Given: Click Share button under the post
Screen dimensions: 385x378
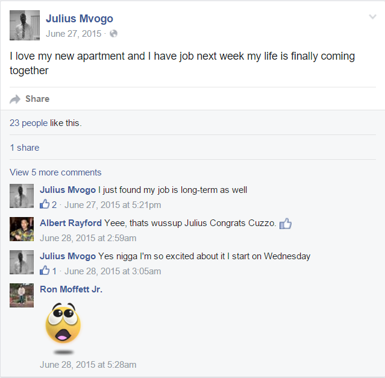Looking at the screenshot, I should pos(37,99).
